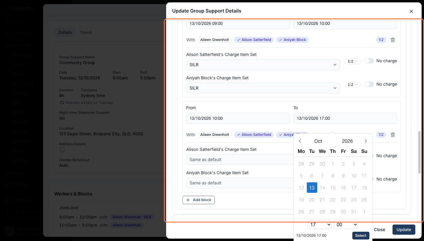The height and width of the screenshot is (241, 424).
Task: Click the Update button
Action: pyautogui.click(x=404, y=230)
